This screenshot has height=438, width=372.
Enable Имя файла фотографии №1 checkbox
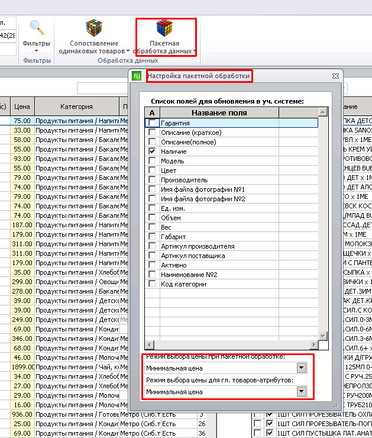(x=152, y=189)
